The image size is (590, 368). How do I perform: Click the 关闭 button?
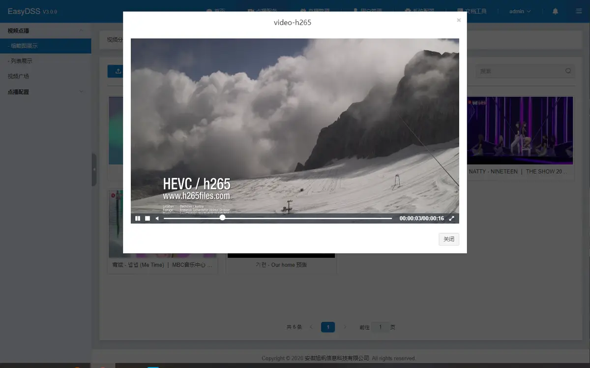point(448,239)
